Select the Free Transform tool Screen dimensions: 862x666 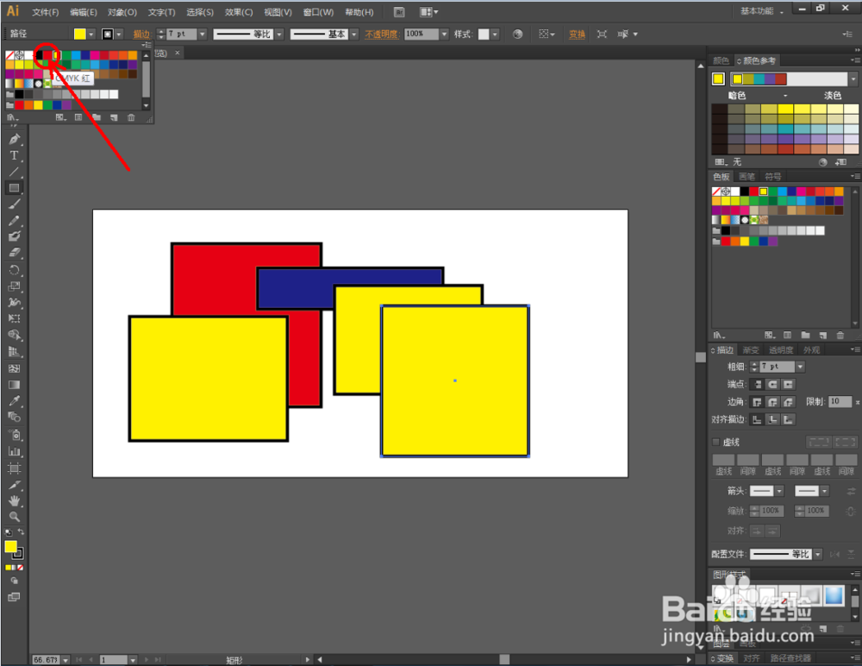pos(15,318)
